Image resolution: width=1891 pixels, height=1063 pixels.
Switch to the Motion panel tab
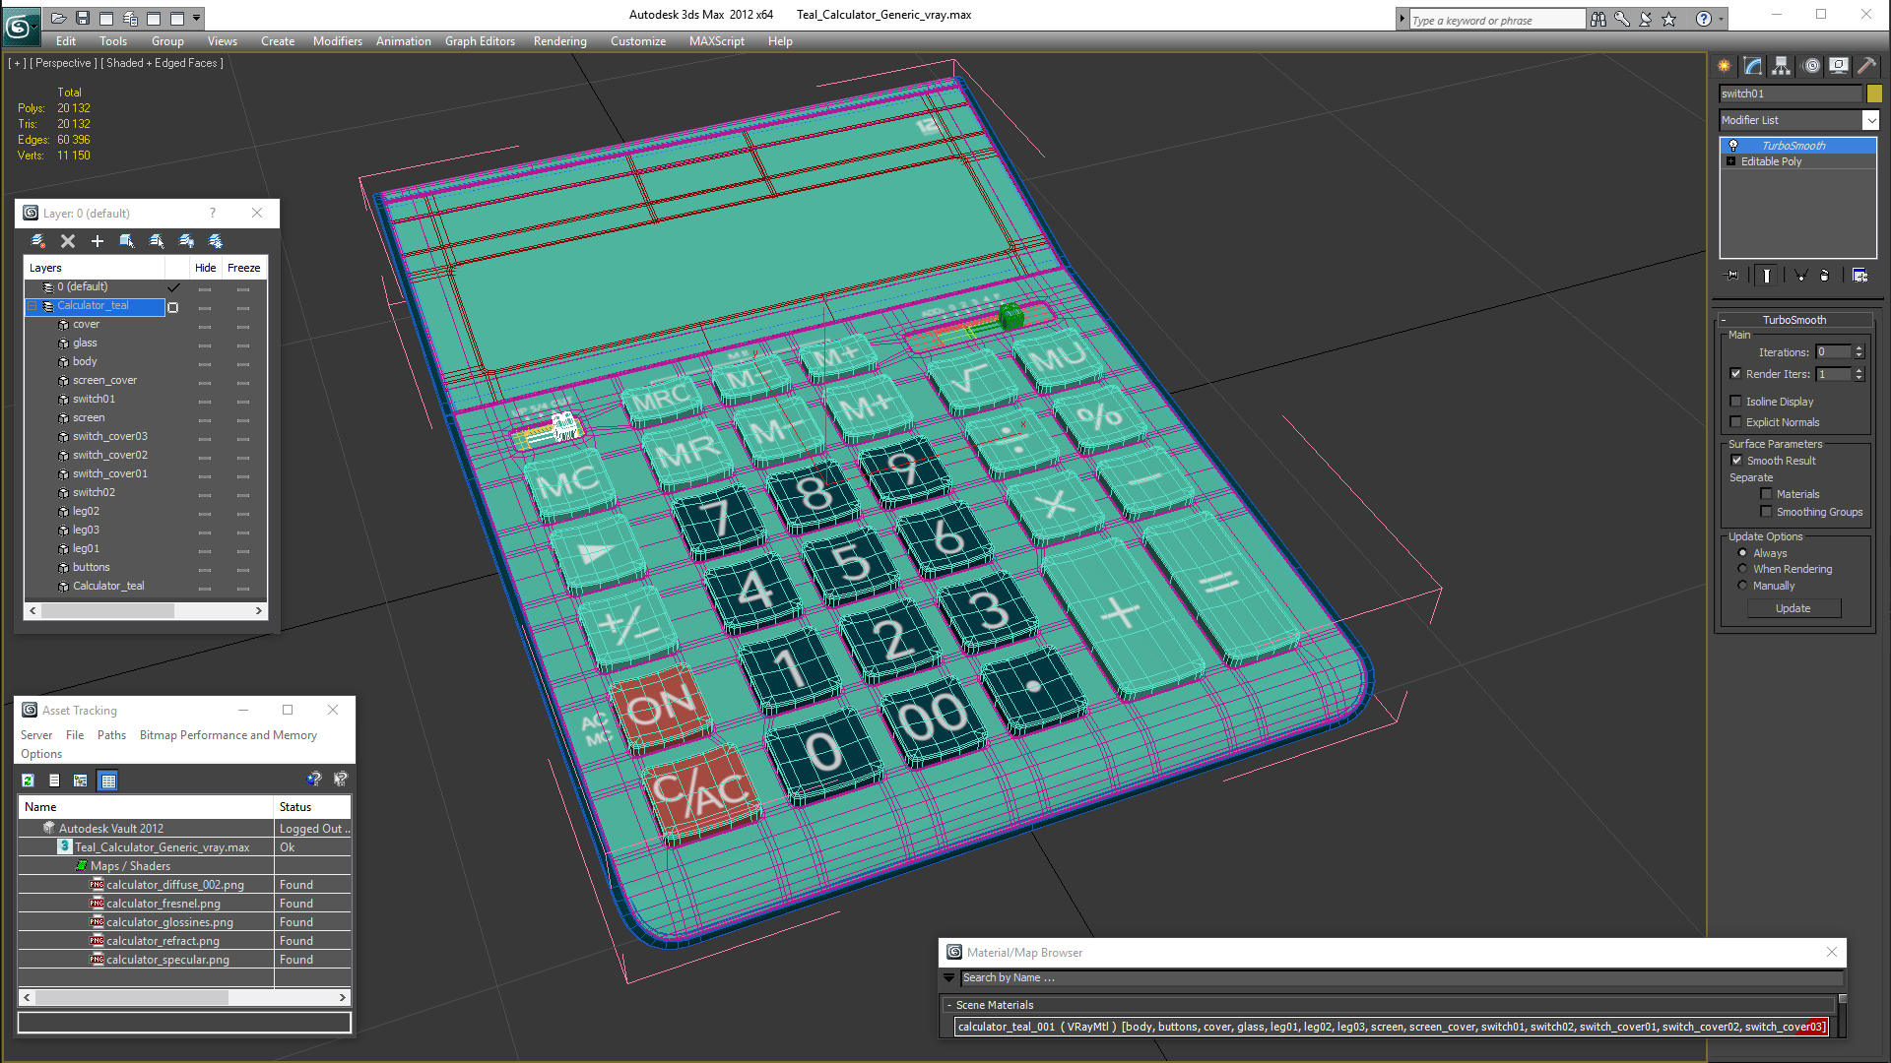pyautogui.click(x=1810, y=66)
